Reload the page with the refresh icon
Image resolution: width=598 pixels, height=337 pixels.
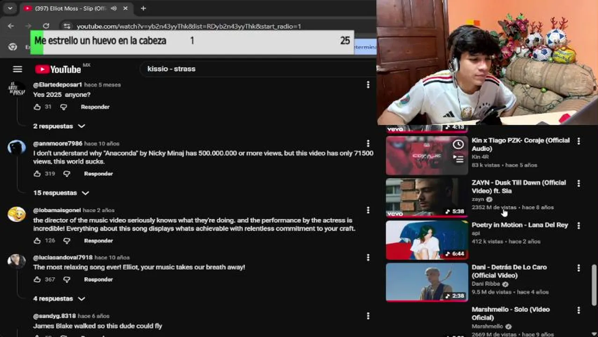tap(46, 26)
